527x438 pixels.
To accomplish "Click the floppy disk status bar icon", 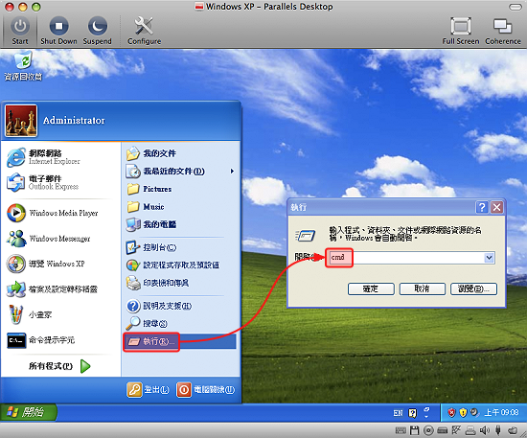I will [x=414, y=430].
